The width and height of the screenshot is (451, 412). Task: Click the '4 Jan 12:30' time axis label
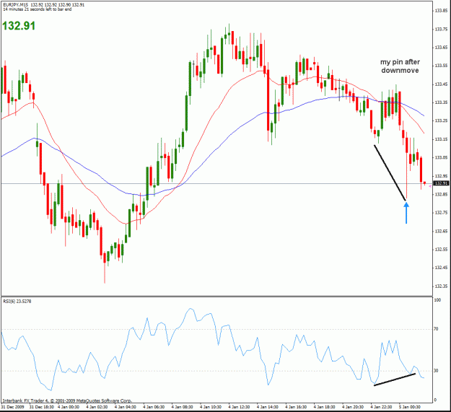(240, 407)
